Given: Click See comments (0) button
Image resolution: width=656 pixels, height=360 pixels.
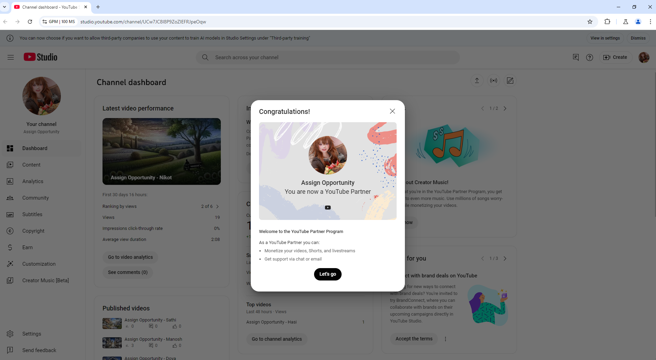Looking at the screenshot, I should tap(128, 272).
